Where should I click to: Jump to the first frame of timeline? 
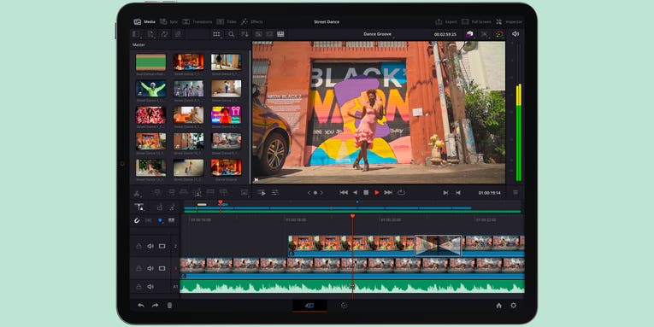tap(344, 192)
